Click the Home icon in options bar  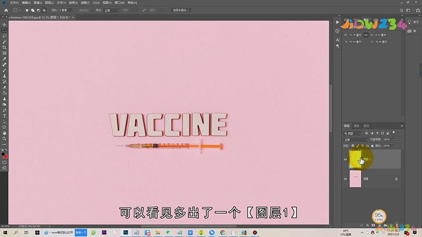point(6,10)
